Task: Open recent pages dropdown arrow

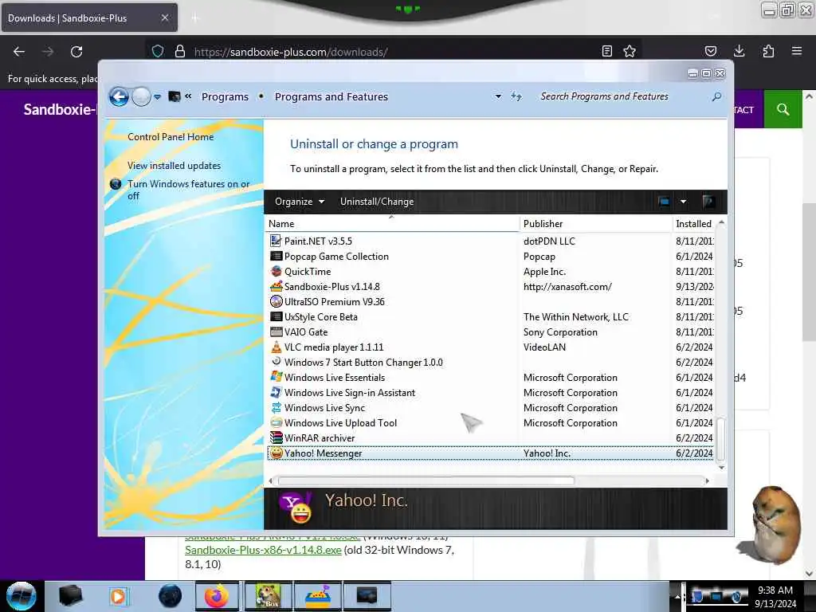Action: 157,96
